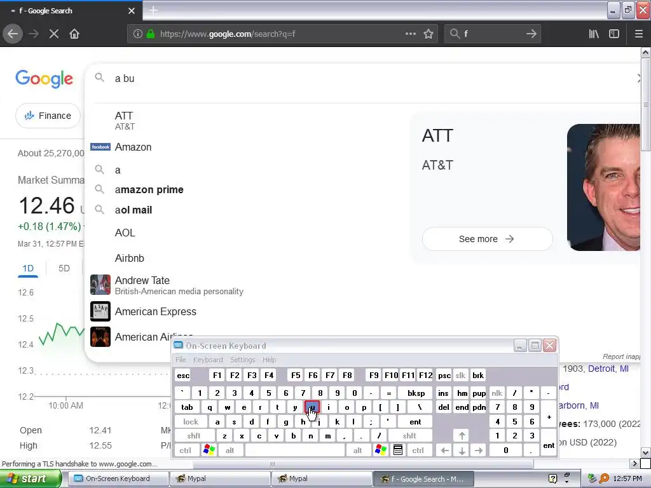Open page actions three-dots menu

(410, 34)
